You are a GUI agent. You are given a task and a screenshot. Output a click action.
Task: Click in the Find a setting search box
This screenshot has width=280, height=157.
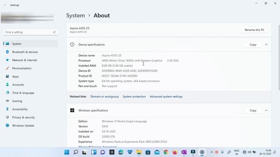(x=31, y=32)
